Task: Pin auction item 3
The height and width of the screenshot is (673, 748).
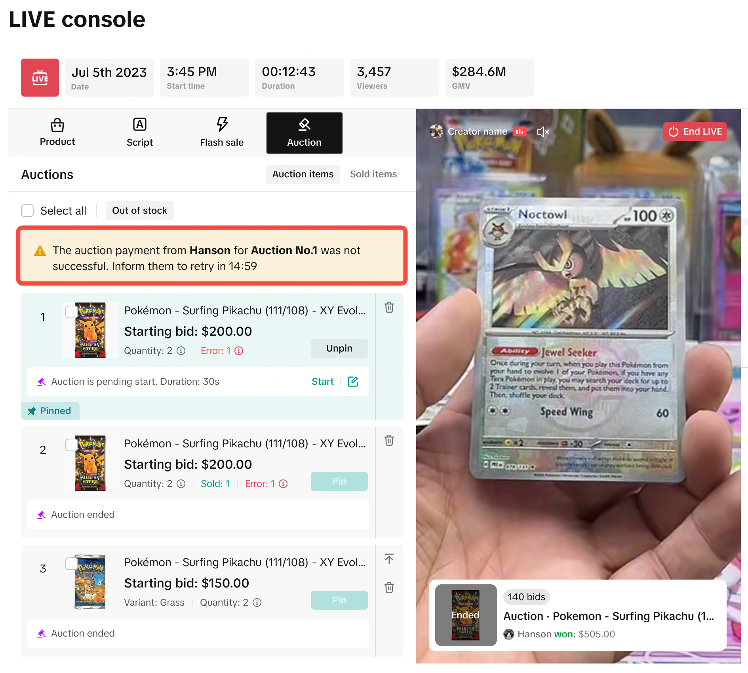Action: coord(339,600)
